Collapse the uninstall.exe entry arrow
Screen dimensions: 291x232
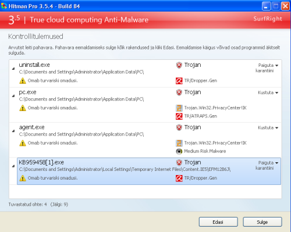coord(13,69)
